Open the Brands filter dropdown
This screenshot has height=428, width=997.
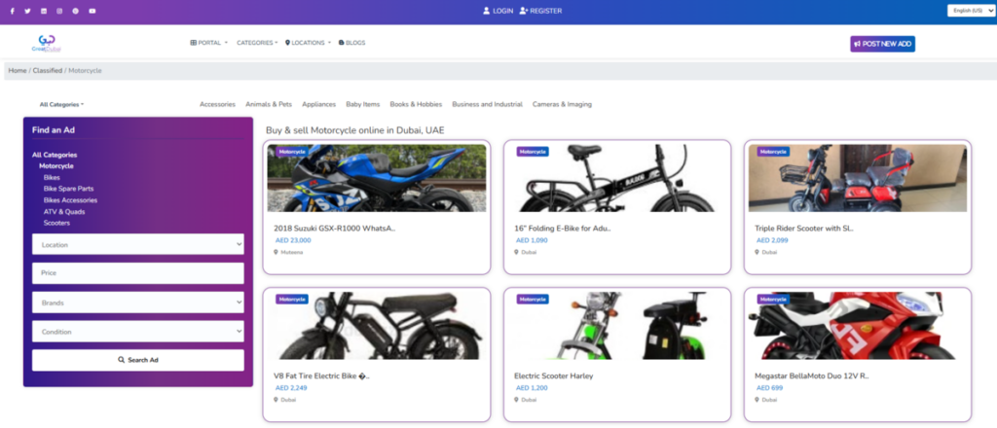coord(138,303)
